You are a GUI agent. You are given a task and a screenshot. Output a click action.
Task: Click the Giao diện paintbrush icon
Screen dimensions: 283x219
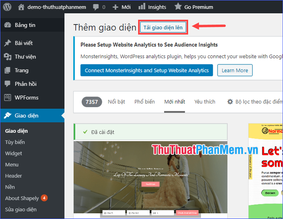8,115
